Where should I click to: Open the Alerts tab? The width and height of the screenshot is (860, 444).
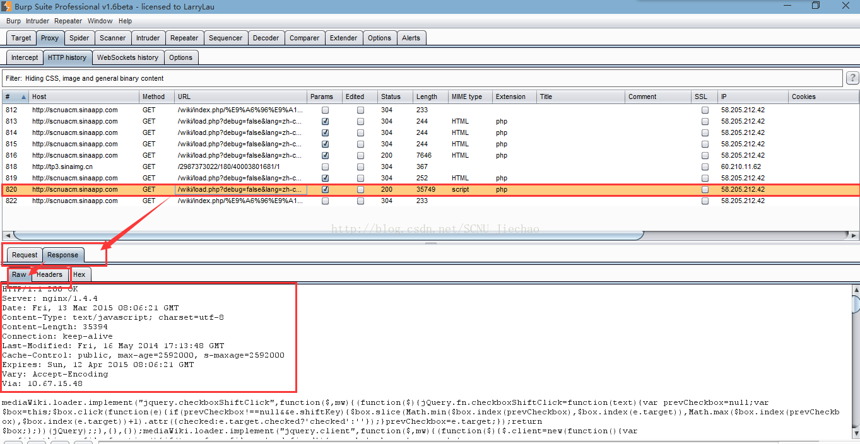[x=411, y=38]
